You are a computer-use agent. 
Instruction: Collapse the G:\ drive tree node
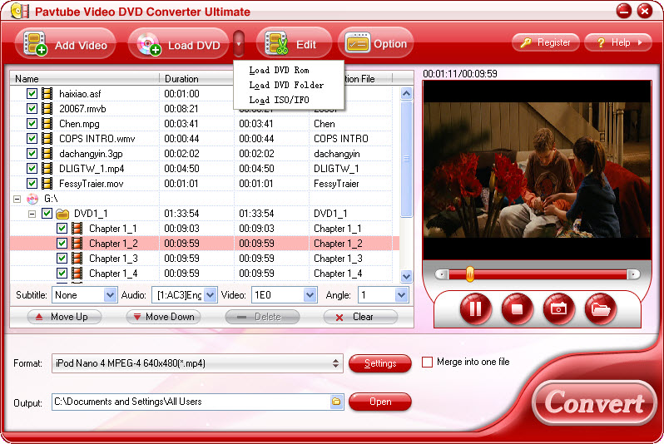[17, 199]
